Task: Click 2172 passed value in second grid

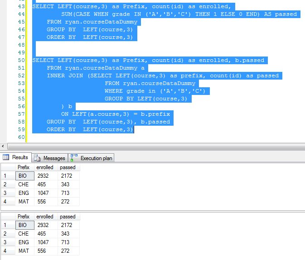Action: tap(68, 225)
